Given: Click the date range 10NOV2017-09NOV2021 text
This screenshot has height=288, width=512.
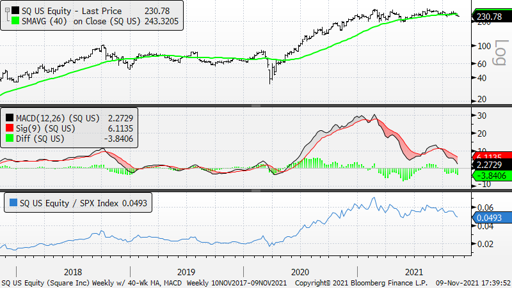Looking at the screenshot, I should tap(249, 283).
